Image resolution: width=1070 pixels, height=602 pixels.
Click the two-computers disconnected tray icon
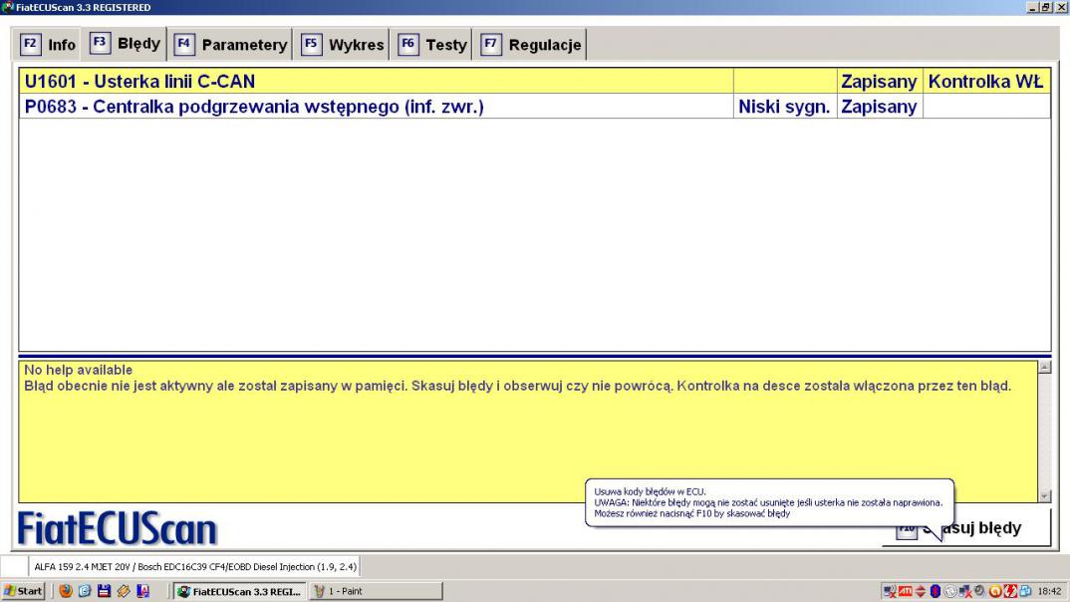click(x=965, y=591)
